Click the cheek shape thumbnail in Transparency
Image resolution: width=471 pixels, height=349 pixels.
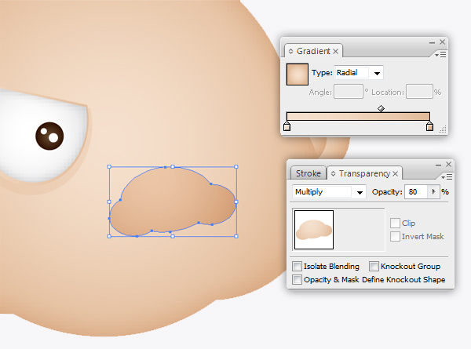click(314, 230)
